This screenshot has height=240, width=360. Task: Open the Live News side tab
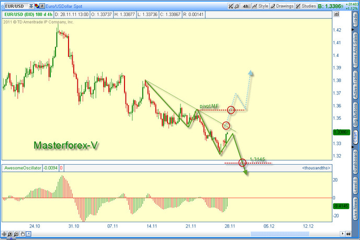[355, 209]
